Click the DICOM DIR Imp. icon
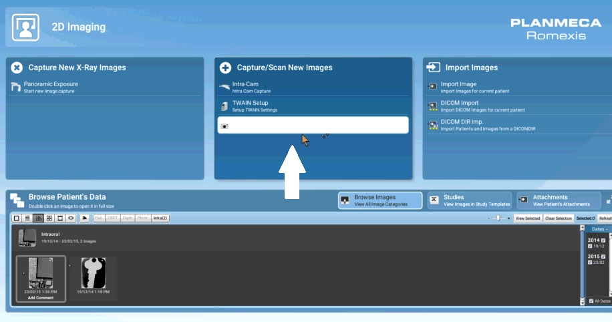Screen dimensions: 612x322 pos(432,125)
